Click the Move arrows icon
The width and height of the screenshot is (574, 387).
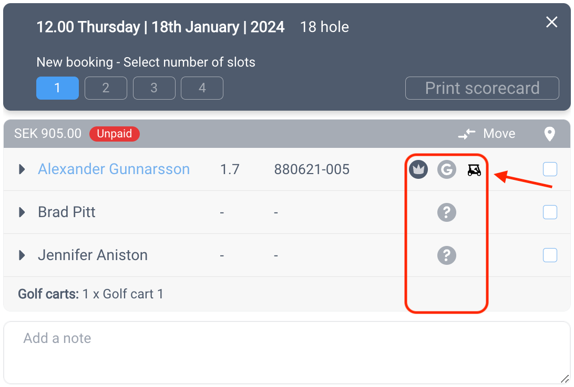467,134
